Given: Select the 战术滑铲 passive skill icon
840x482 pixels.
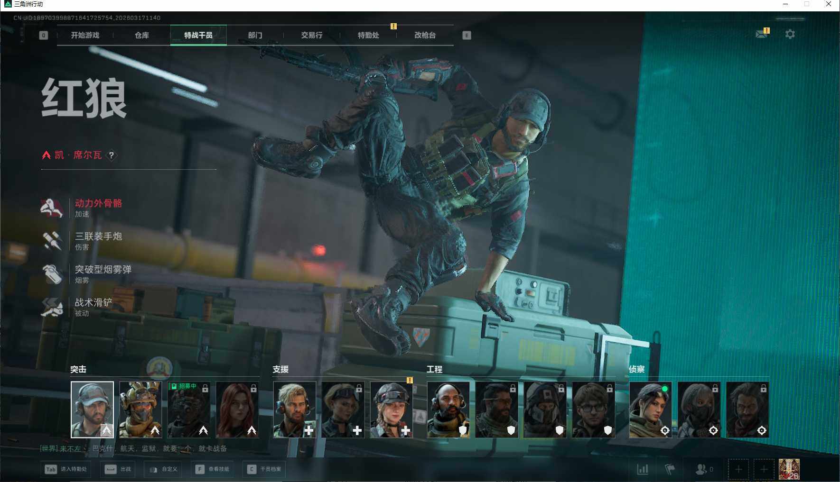Looking at the screenshot, I should [x=52, y=307].
